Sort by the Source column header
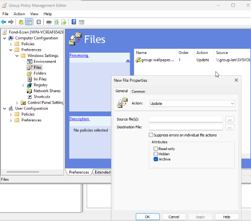Viewport: 251px width, 221px height. coord(232,53)
